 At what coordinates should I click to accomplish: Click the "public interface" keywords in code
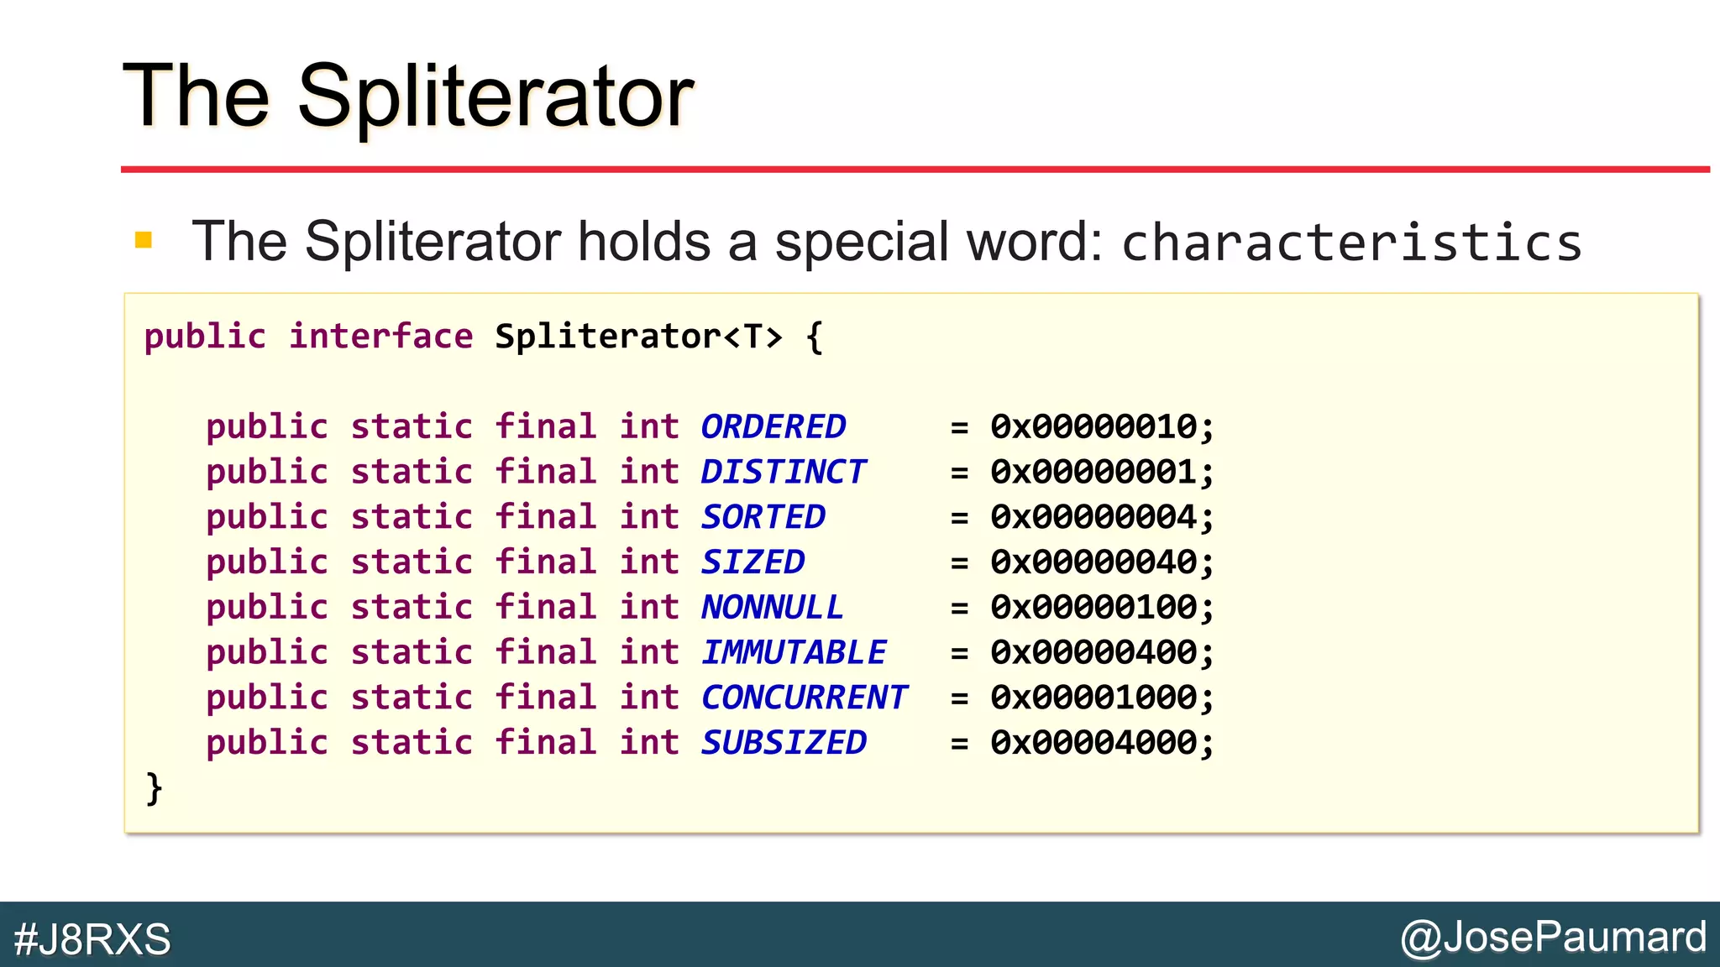308,337
